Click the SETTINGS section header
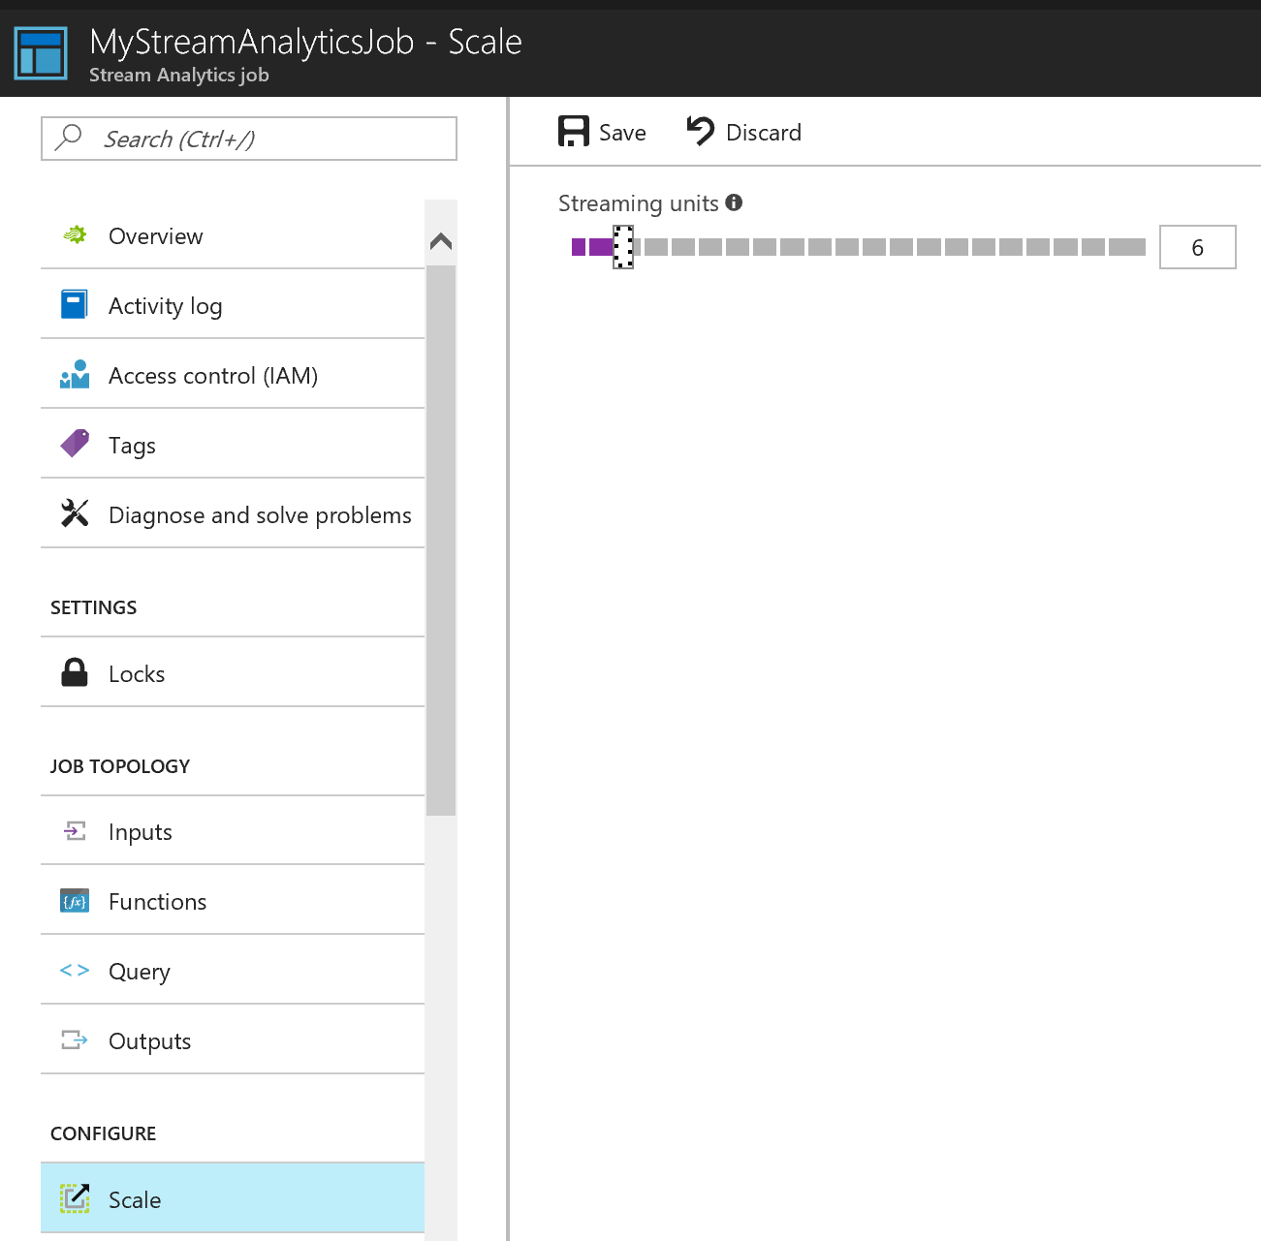The height and width of the screenshot is (1241, 1261). coord(93,607)
